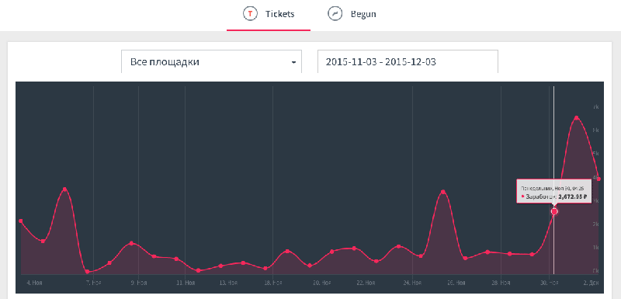The width and height of the screenshot is (621, 299).
Task: Click the Begun circular chart icon
Action: [335, 14]
